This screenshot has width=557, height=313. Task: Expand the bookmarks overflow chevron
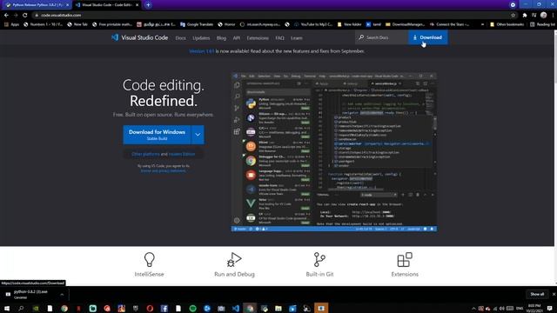482,24
